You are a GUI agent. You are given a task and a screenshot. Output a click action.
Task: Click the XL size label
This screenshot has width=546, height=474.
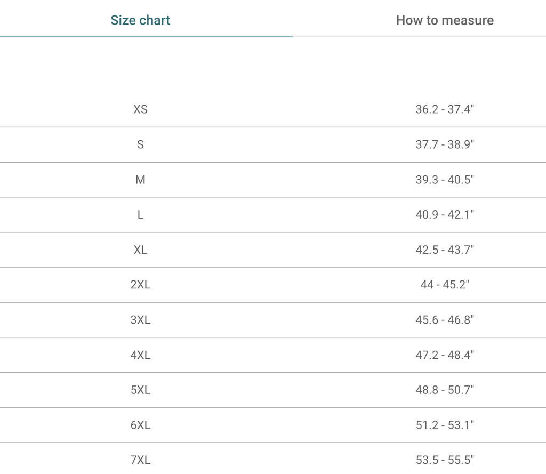point(140,250)
